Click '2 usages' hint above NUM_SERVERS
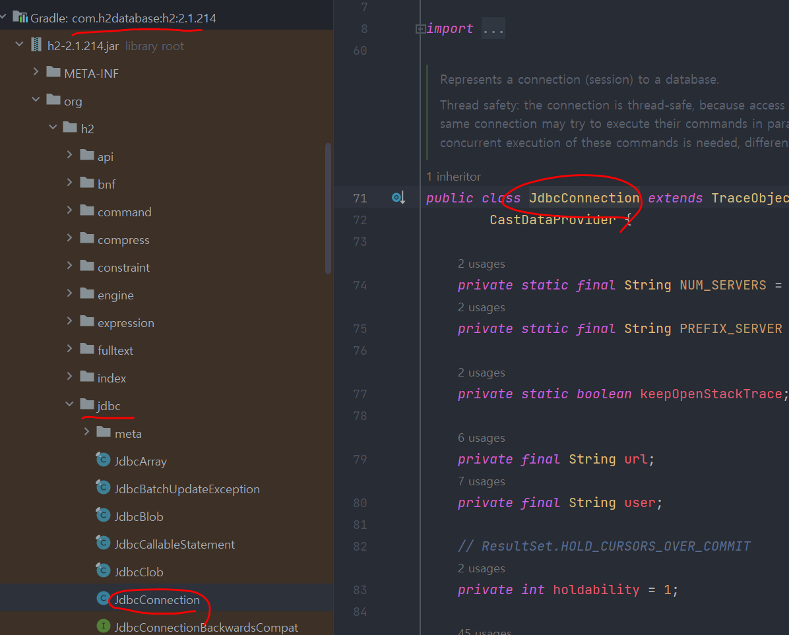Viewport: 789px width, 635px height. point(481,264)
